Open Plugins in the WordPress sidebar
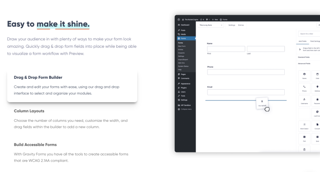The height and width of the screenshot is (172, 320). (182, 88)
